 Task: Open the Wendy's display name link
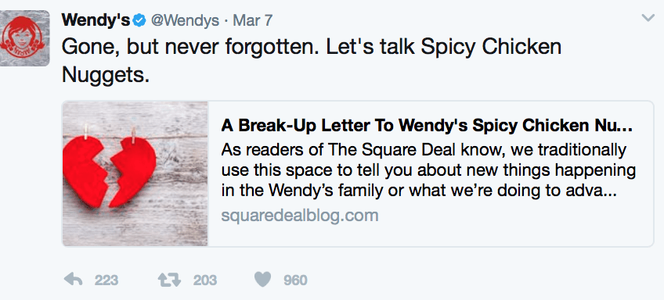point(96,20)
